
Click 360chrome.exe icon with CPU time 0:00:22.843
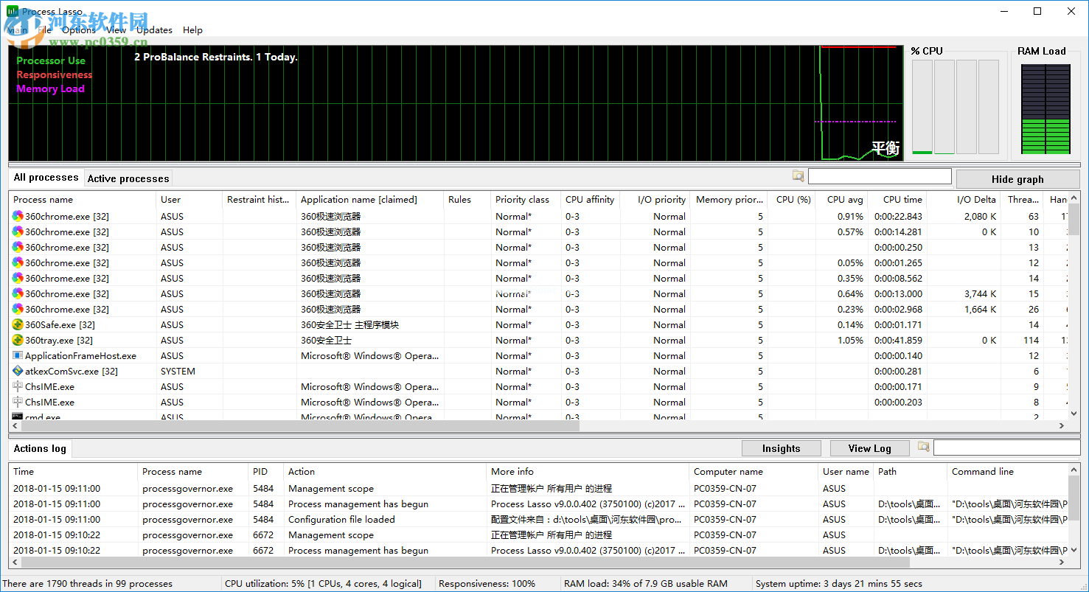18,216
